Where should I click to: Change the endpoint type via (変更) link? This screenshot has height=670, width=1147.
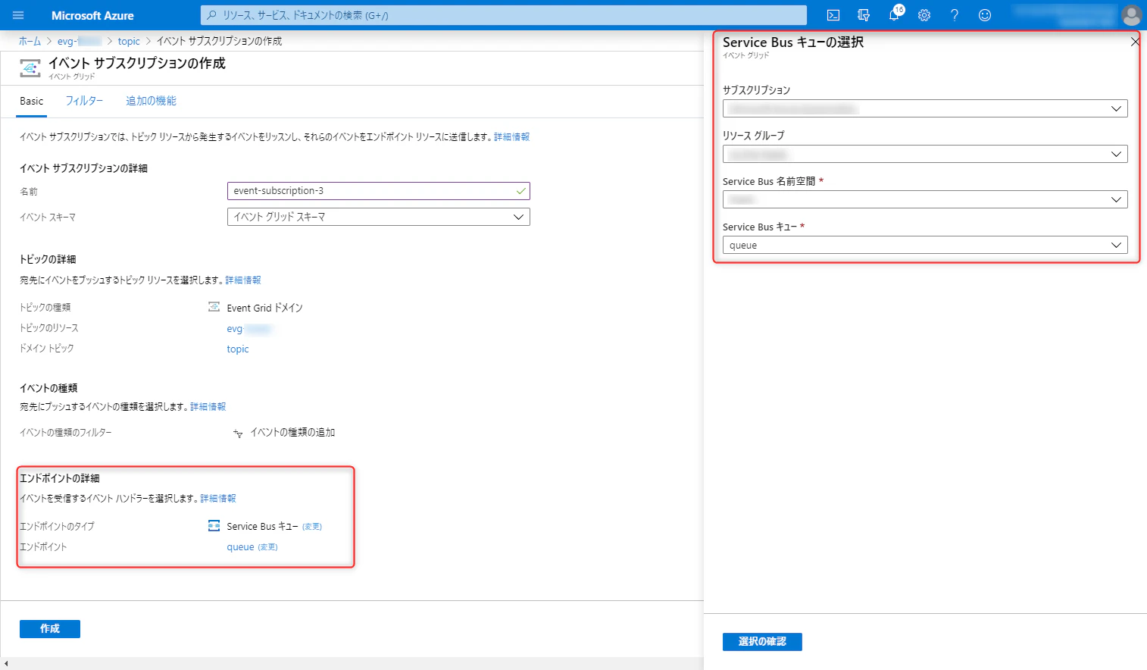point(312,527)
